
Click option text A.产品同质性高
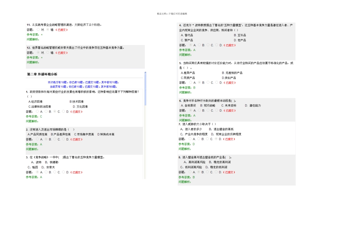37,134
